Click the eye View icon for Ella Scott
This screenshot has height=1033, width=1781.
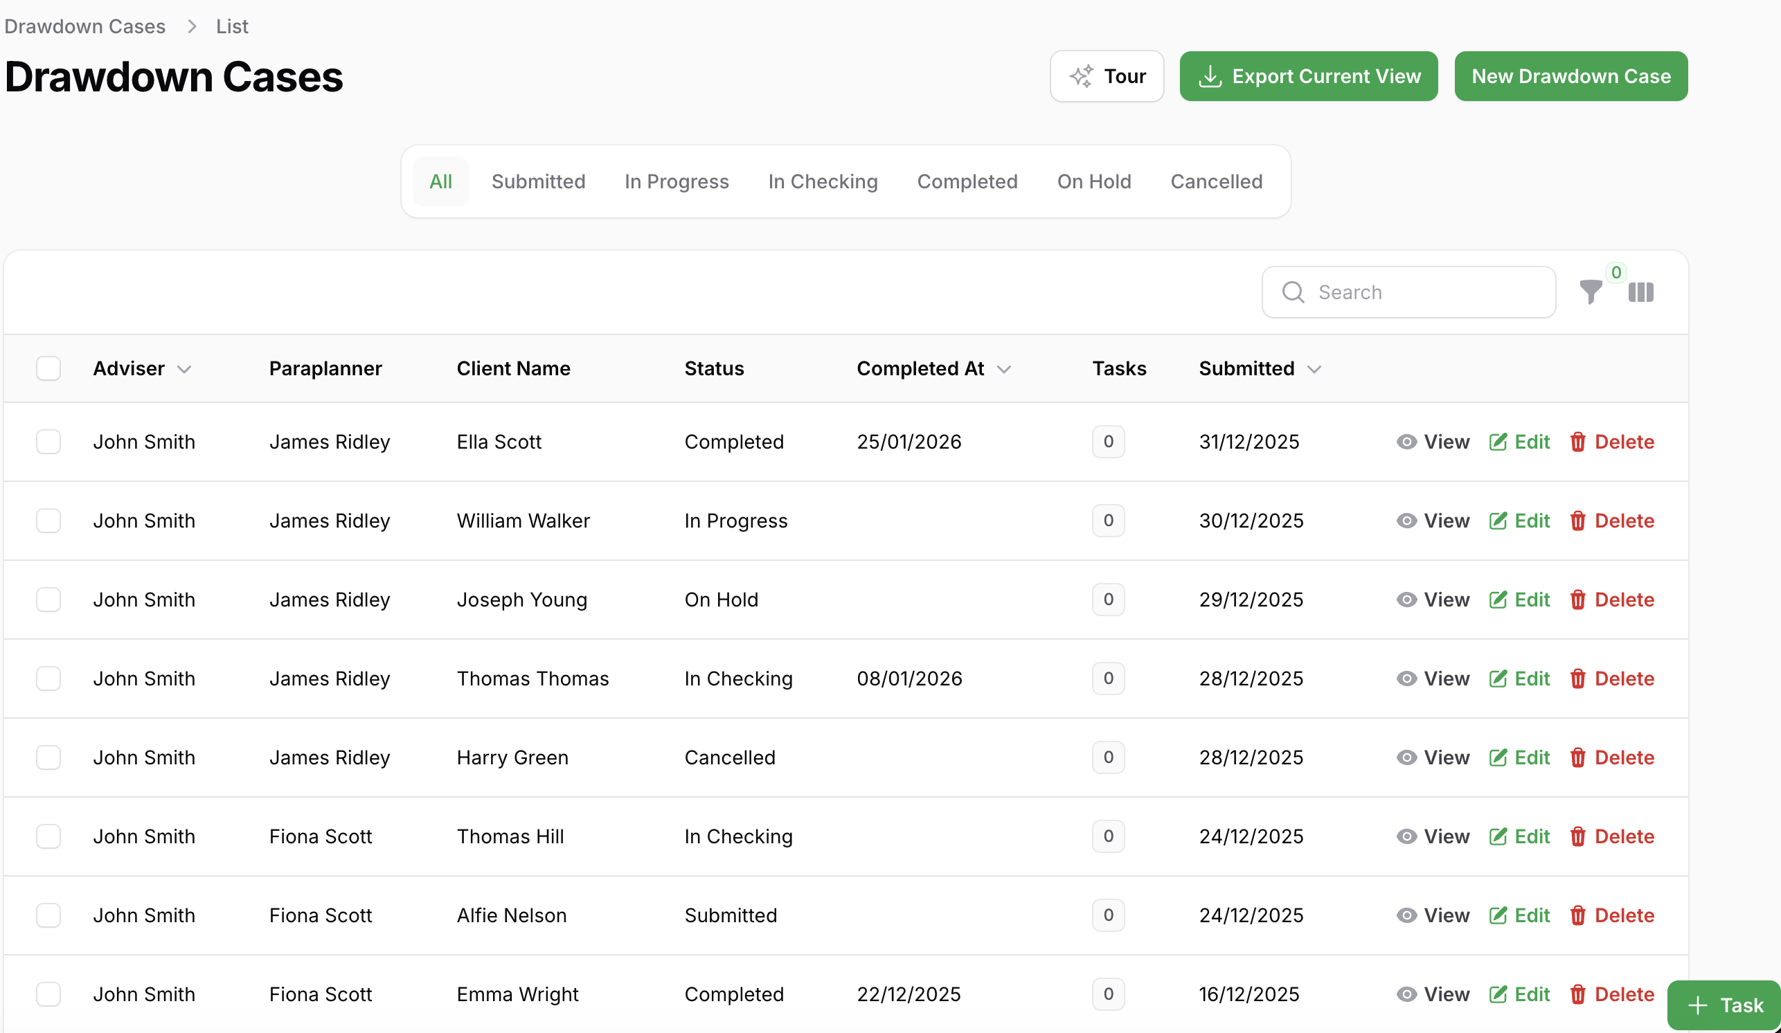[1406, 442]
